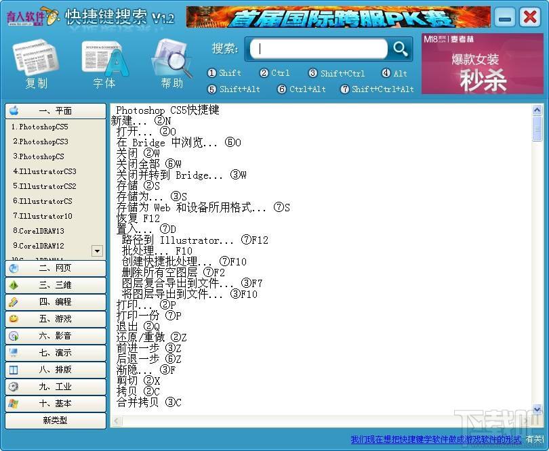549x451 pixels.
Task: Select 9.CorelDRAW12 in the list
Action: click(39, 246)
